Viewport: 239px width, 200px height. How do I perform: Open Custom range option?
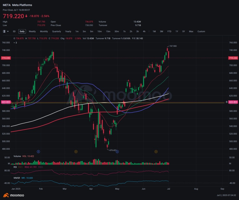pos(201,31)
